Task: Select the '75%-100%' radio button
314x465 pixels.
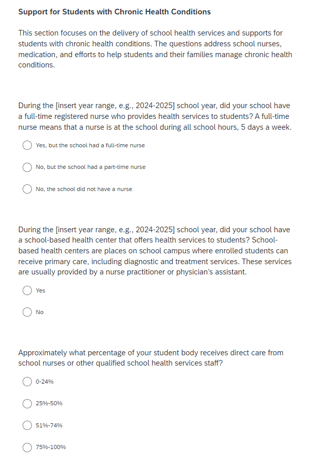Action: coord(27,447)
